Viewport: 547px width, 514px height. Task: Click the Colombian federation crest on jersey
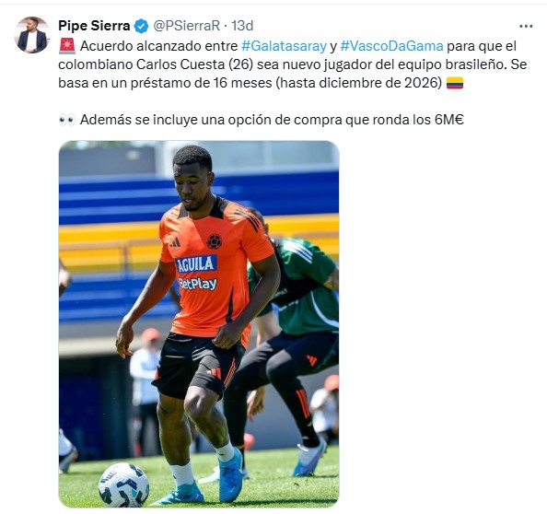click(x=214, y=241)
